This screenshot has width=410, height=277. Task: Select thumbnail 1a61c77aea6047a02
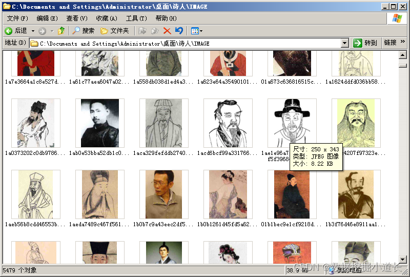100,64
